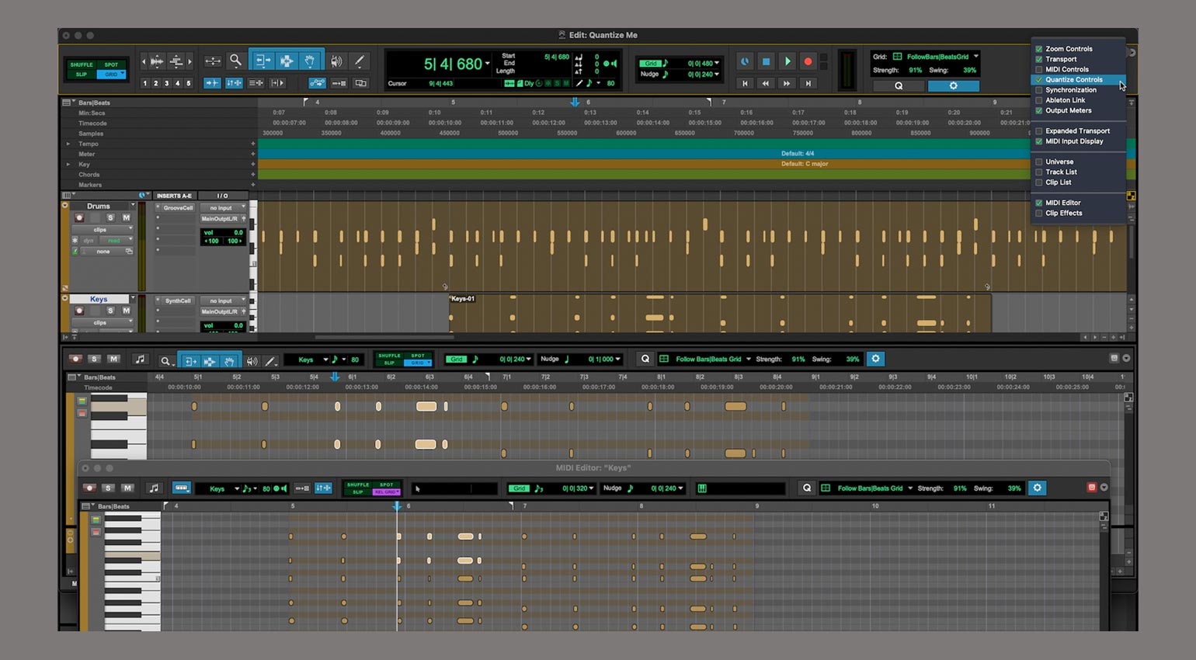Select Universe menu item
The height and width of the screenshot is (660, 1196).
click(1078, 162)
